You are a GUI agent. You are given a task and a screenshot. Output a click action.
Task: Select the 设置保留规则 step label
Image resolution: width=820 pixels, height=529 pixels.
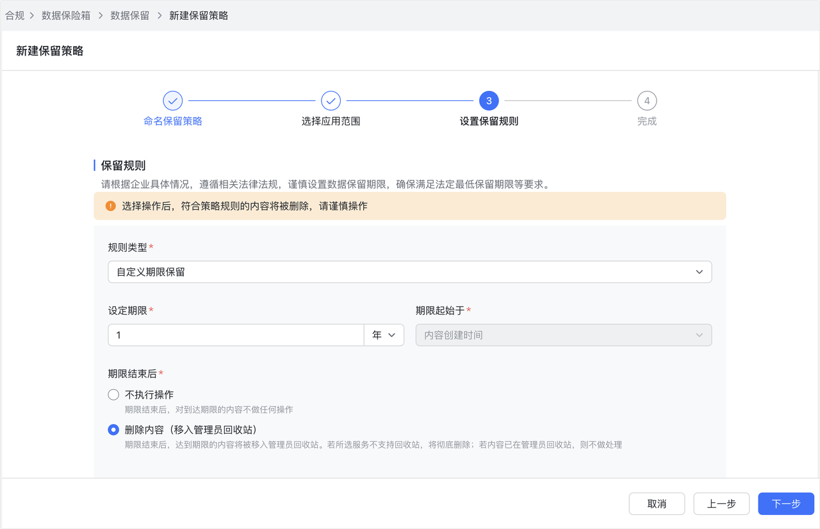(x=489, y=121)
